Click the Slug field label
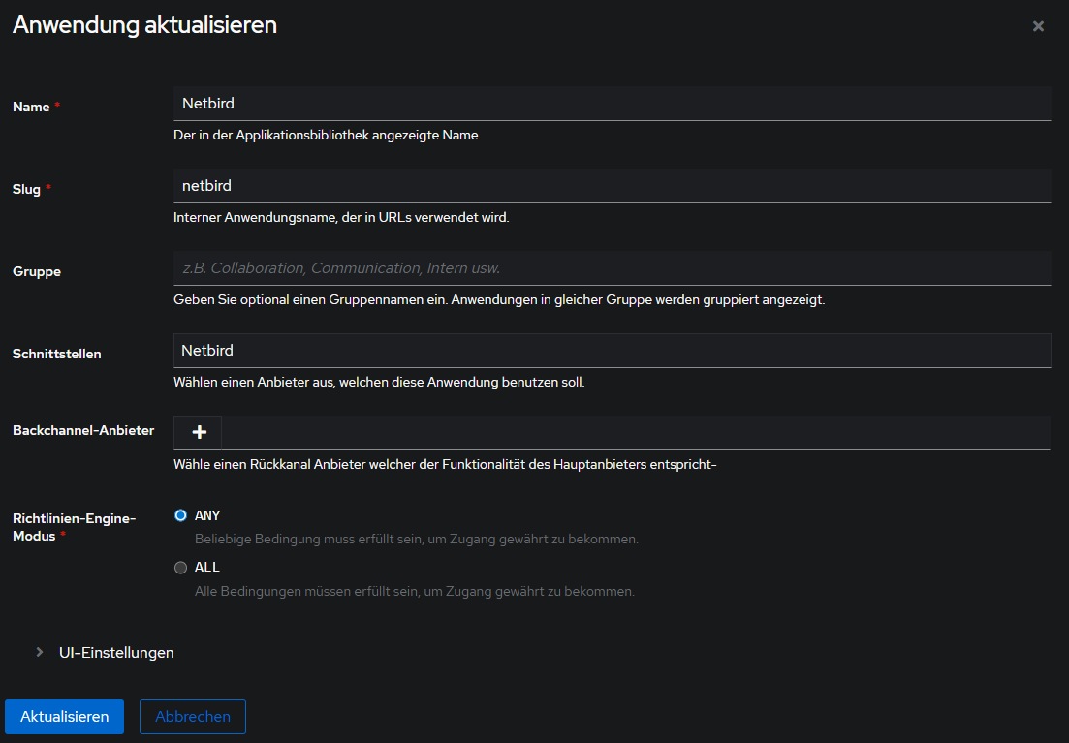Screen dimensions: 1069x743 tap(27, 189)
